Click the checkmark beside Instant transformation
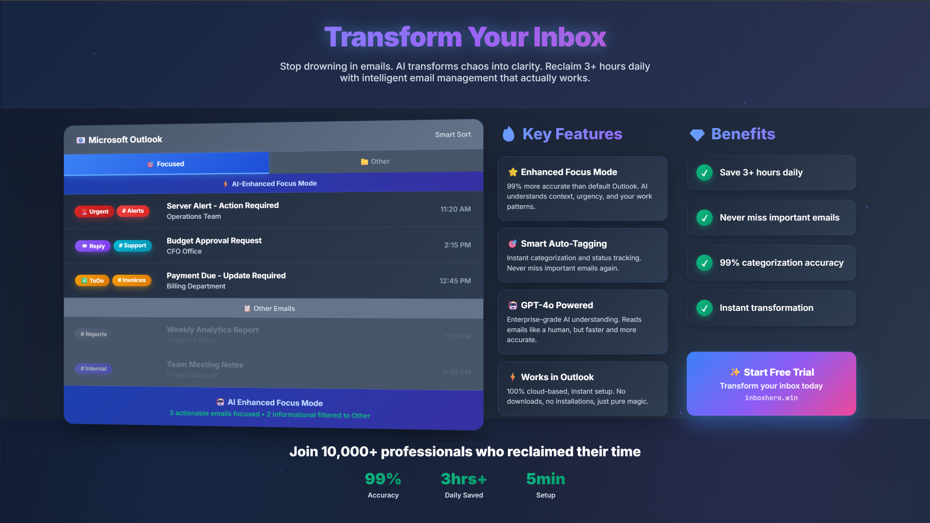The height and width of the screenshot is (523, 930). tap(704, 308)
